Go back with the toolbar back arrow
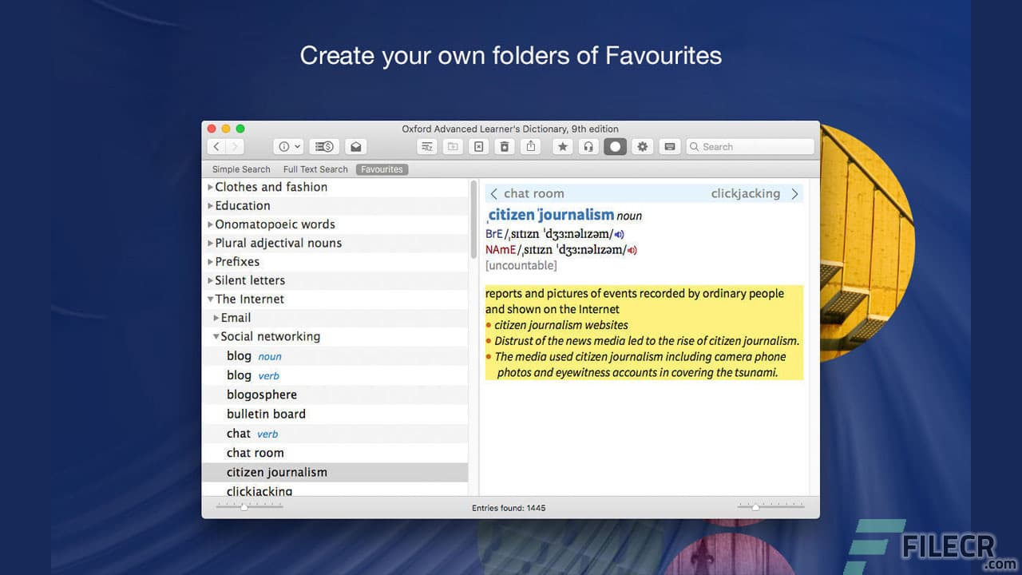This screenshot has width=1022, height=575. coord(216,147)
